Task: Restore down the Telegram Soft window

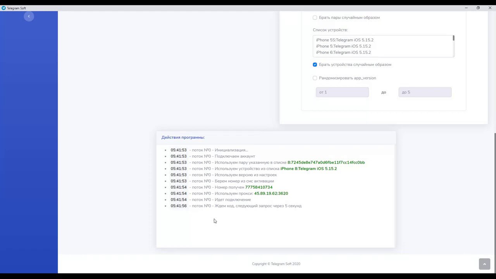Action: pos(478,8)
